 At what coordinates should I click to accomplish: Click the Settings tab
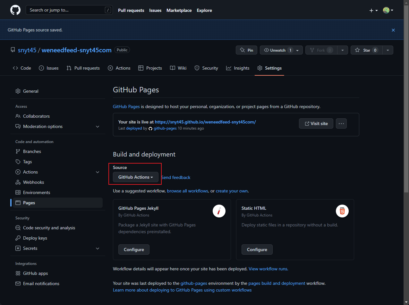pyautogui.click(x=269, y=68)
